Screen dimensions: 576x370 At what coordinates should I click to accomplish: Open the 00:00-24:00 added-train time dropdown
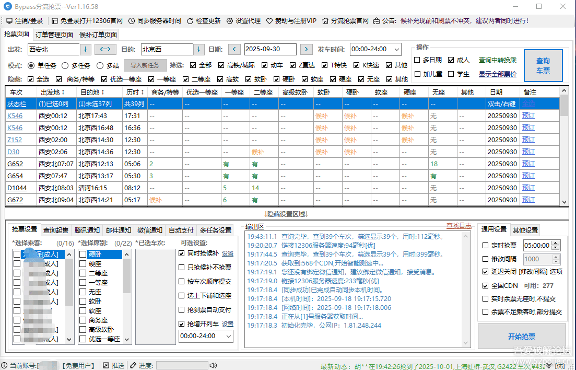pos(229,336)
